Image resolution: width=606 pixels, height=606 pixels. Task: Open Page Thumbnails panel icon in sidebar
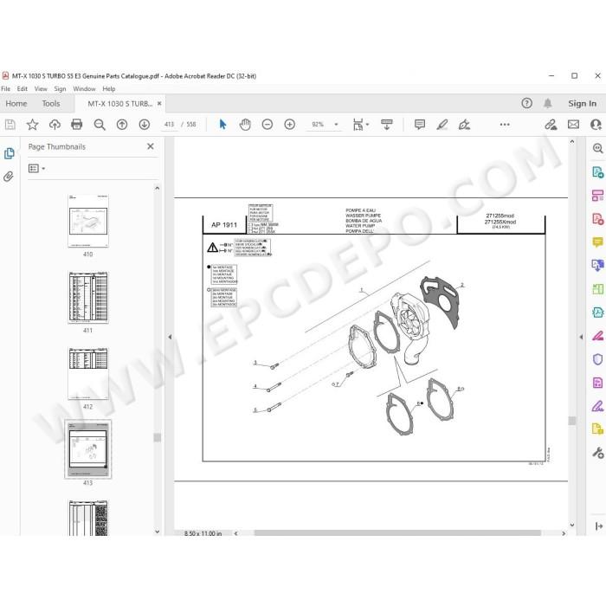9,153
